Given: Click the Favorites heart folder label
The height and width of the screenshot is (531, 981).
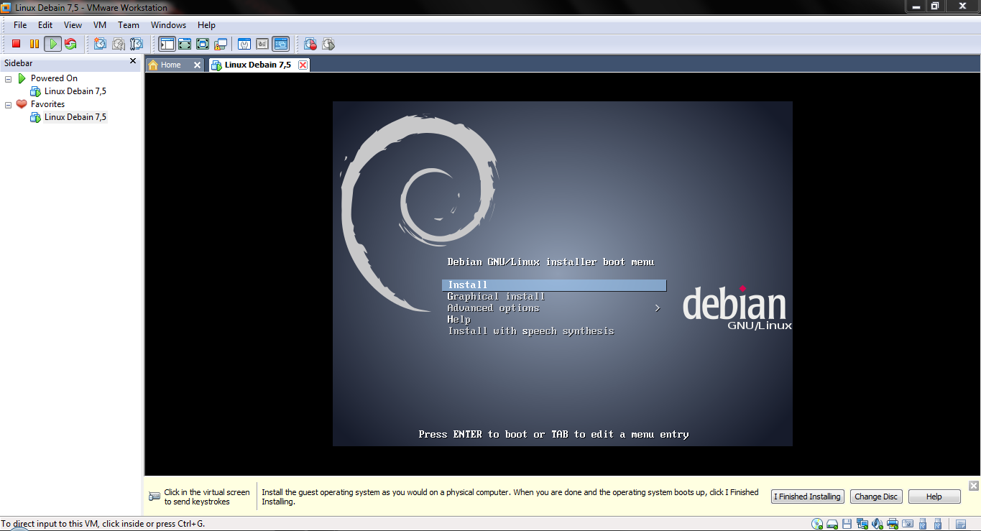Looking at the screenshot, I should (47, 104).
